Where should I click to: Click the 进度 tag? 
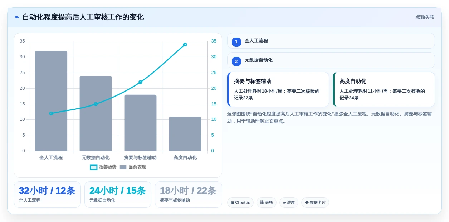(289, 203)
